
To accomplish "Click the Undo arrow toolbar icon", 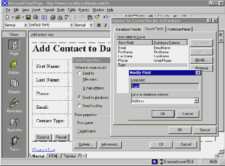I will pyautogui.click(x=106, y=17).
